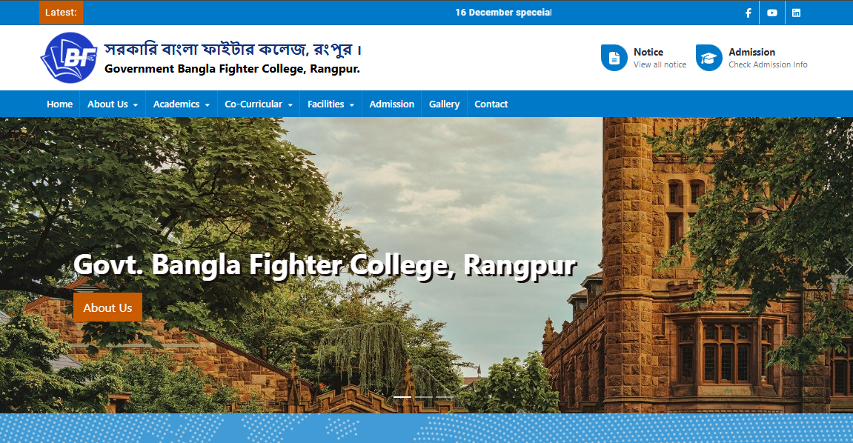Open the Facebook icon link

pos(749,13)
